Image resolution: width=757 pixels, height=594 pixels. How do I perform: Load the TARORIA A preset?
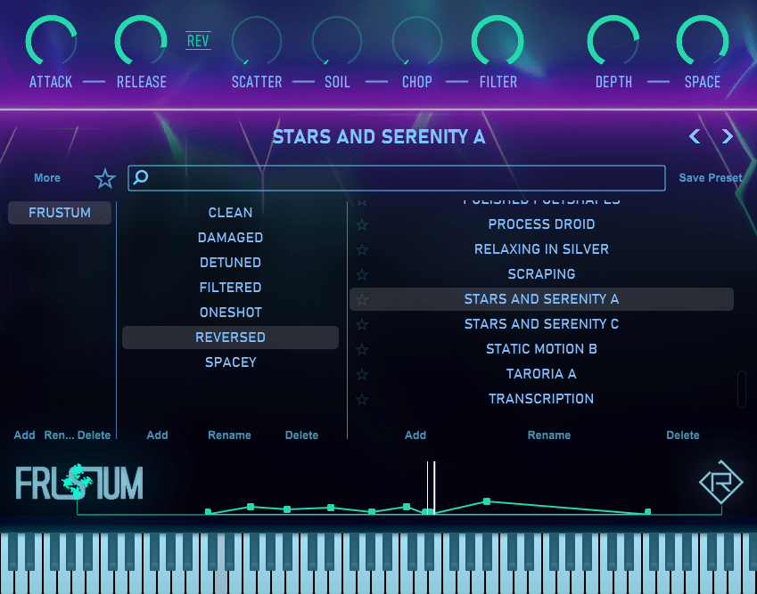542,375
